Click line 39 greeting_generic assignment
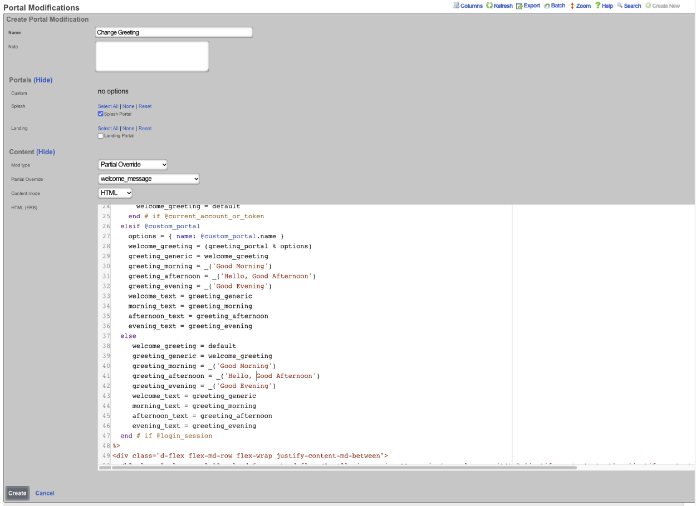 coord(202,356)
